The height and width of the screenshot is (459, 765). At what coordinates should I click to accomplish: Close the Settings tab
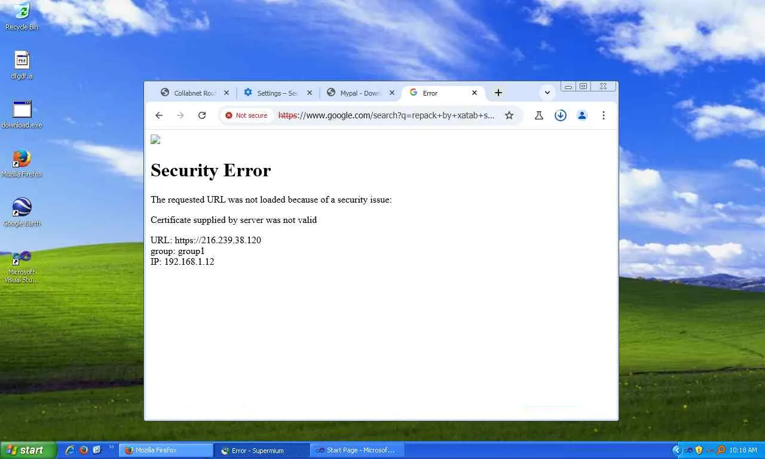click(310, 93)
